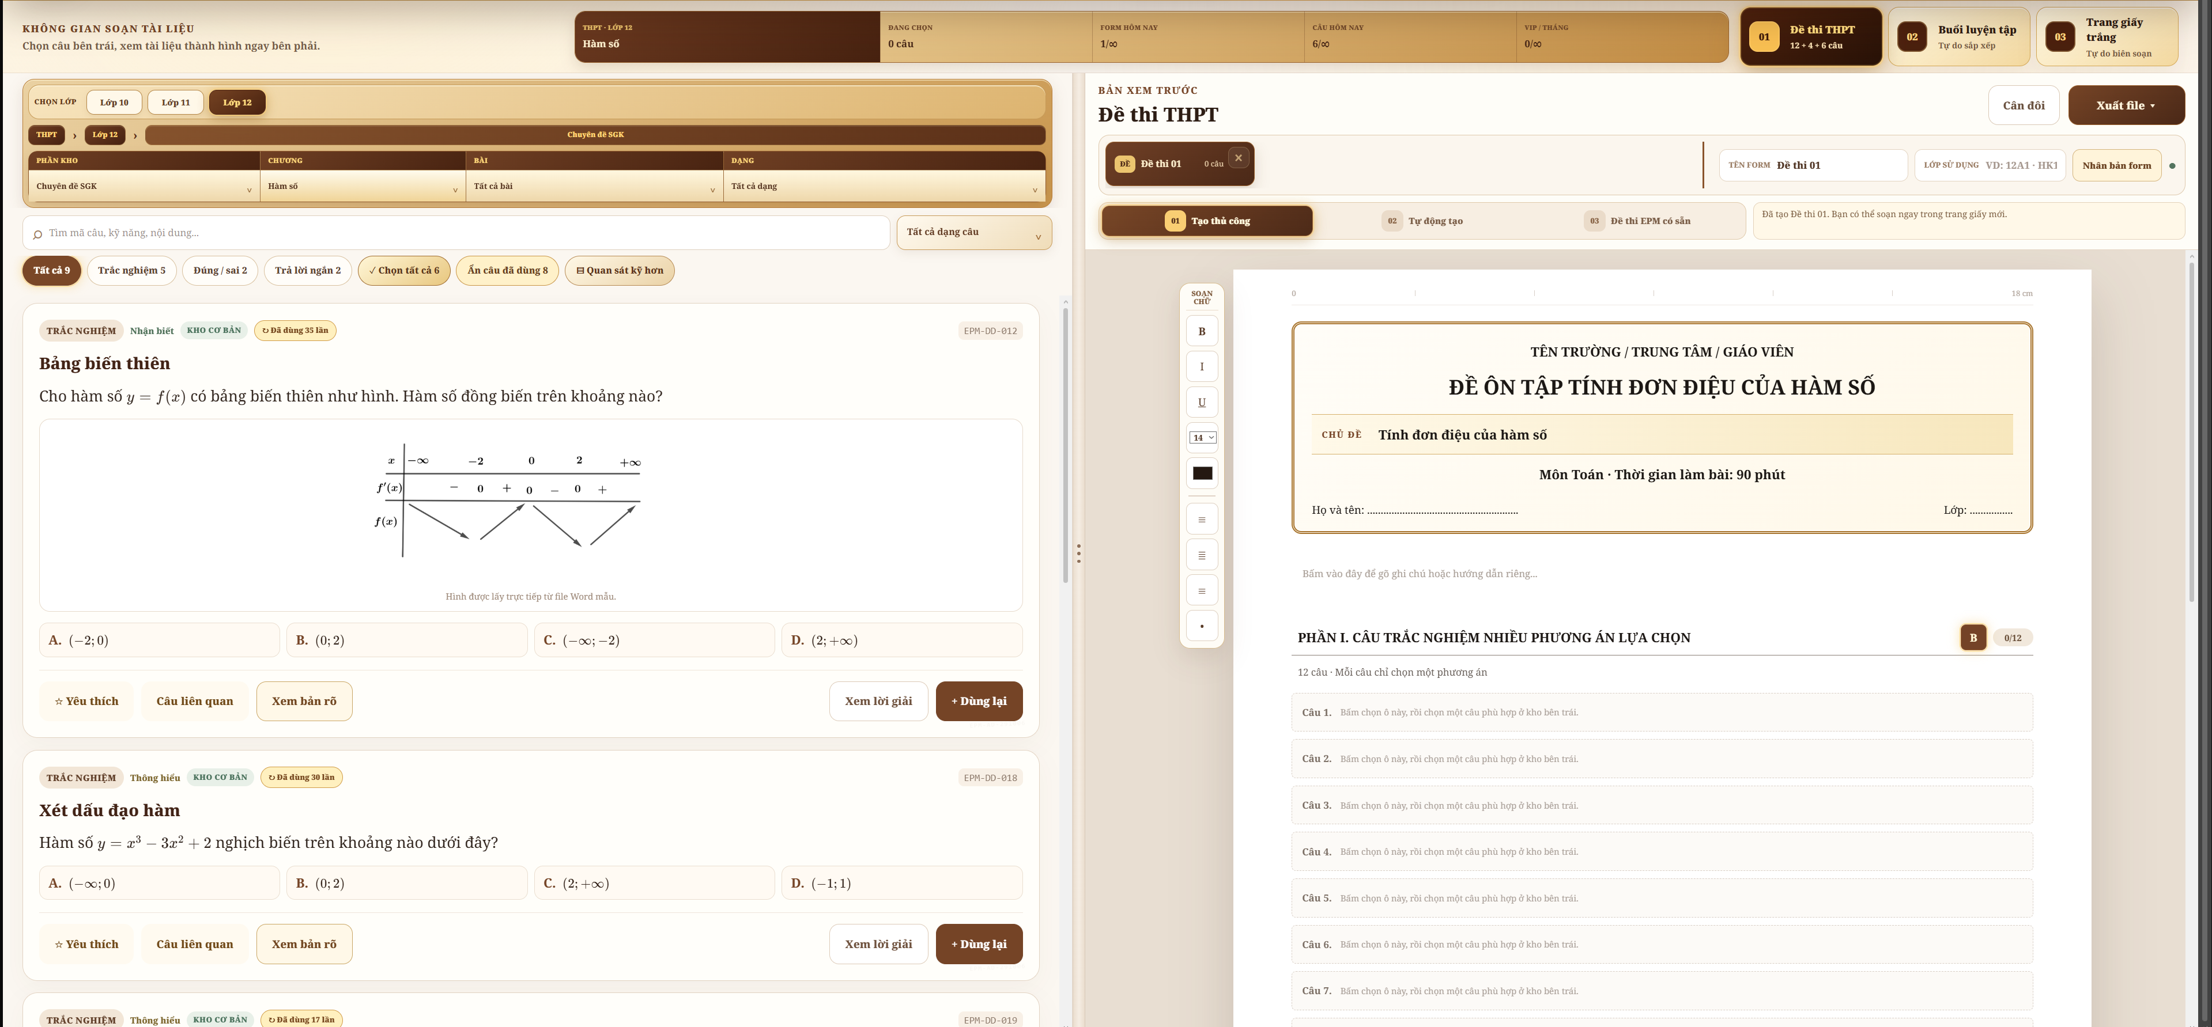
Task: Click the three-dot splitter handle between the panels
Action: [x=1078, y=554]
